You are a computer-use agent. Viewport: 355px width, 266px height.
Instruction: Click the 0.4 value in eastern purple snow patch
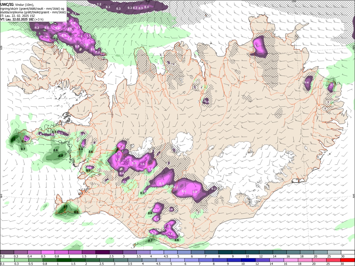tap(306, 83)
